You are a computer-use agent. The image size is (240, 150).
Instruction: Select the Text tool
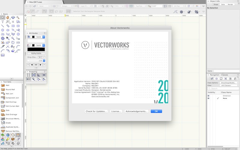(x=3, y=22)
